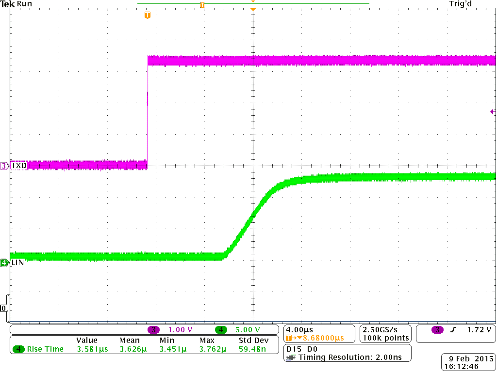
Task: Select the channel 3 TXD ground marker
Action: point(4,166)
